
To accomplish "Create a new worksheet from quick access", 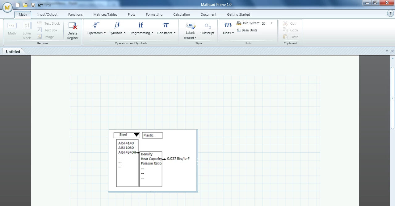I will [18, 5].
